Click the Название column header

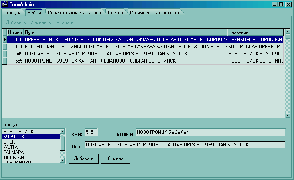(255, 32)
